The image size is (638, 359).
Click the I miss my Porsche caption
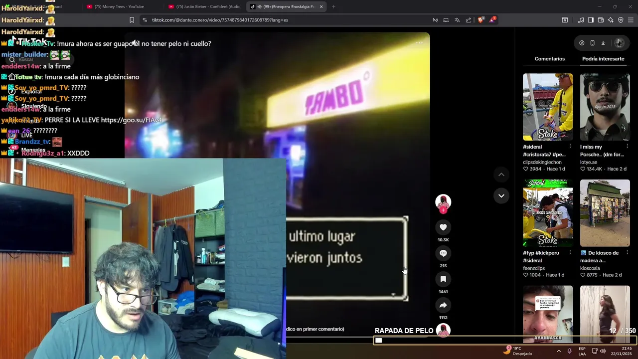point(602,151)
